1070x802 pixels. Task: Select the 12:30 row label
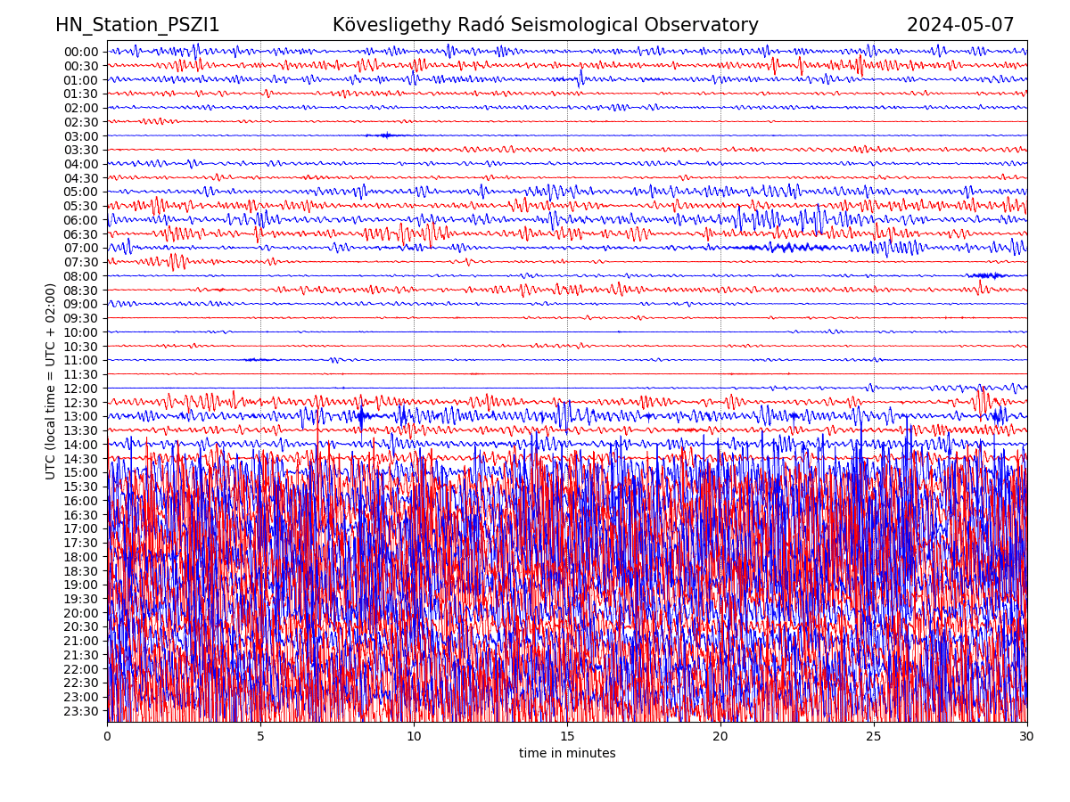pos(81,403)
